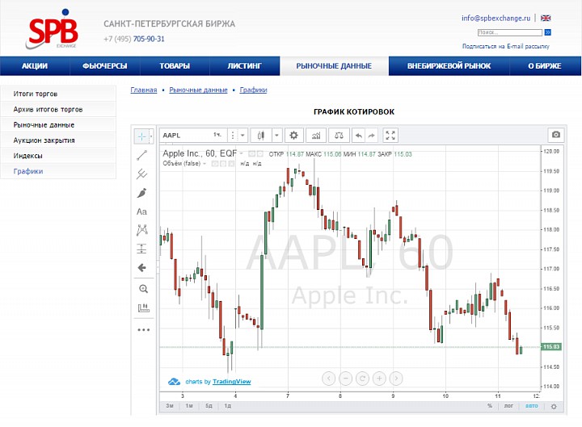Click the info@spbexchange.ru email link

coord(496,18)
